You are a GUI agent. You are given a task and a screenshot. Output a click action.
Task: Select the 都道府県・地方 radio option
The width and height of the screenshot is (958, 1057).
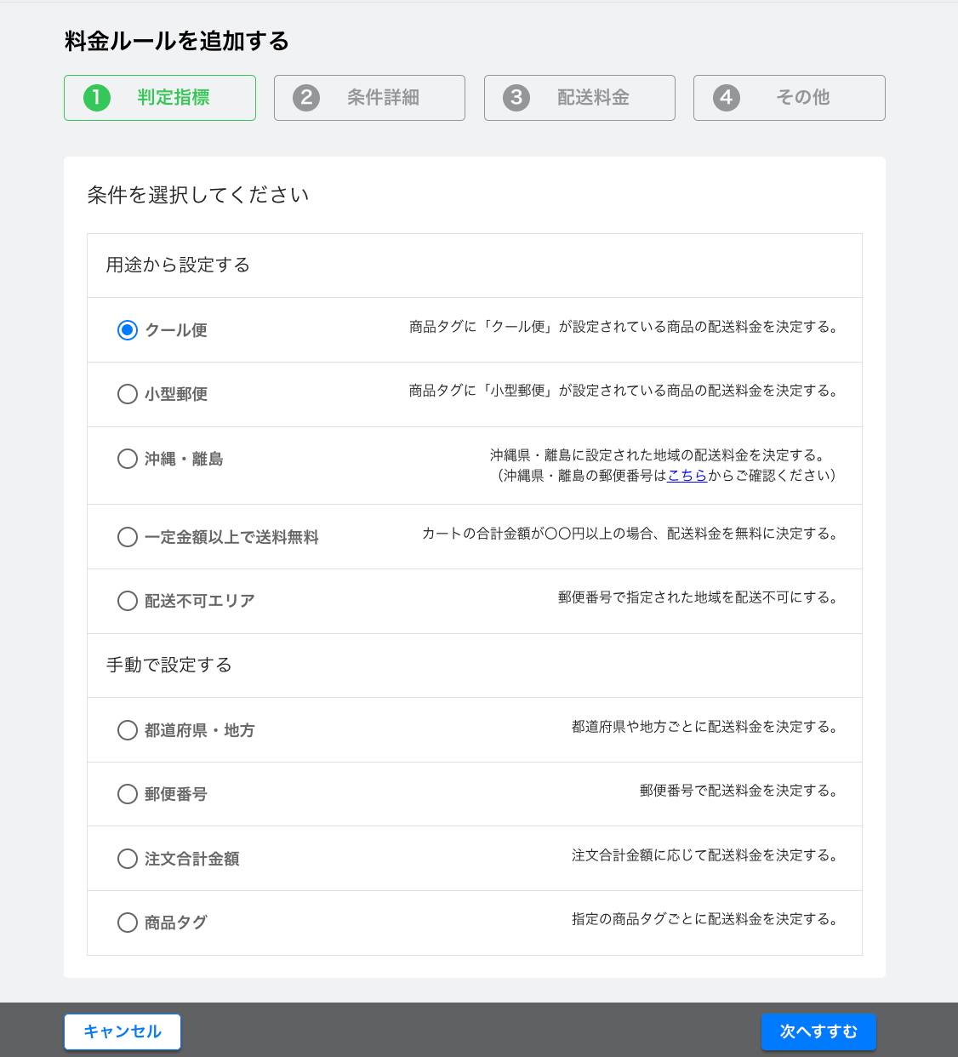[128, 730]
